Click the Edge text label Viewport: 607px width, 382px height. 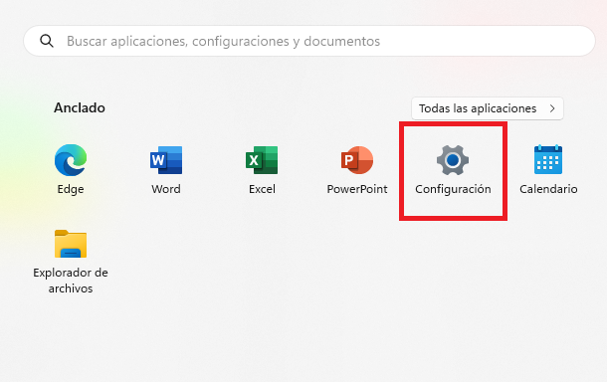[71, 189]
